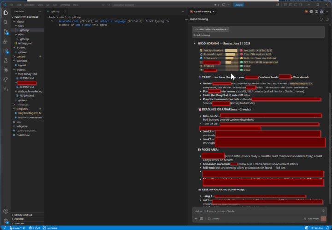The height and width of the screenshot is (230, 332).
Task: Toggle Auto mode in Claude panel
Action: pos(311,218)
